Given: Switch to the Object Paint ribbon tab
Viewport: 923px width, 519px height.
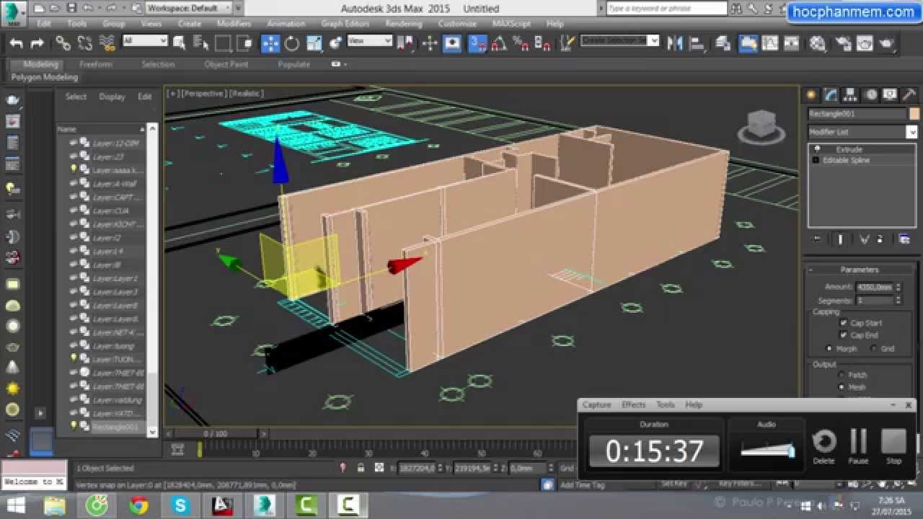Looking at the screenshot, I should [226, 64].
